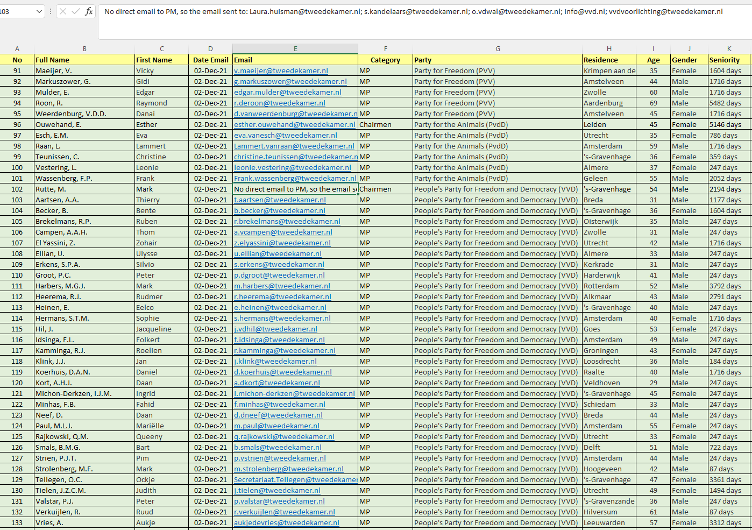Open the vertical three-dot menu next to Name Box
The width and height of the screenshot is (752, 530).
click(x=50, y=11)
